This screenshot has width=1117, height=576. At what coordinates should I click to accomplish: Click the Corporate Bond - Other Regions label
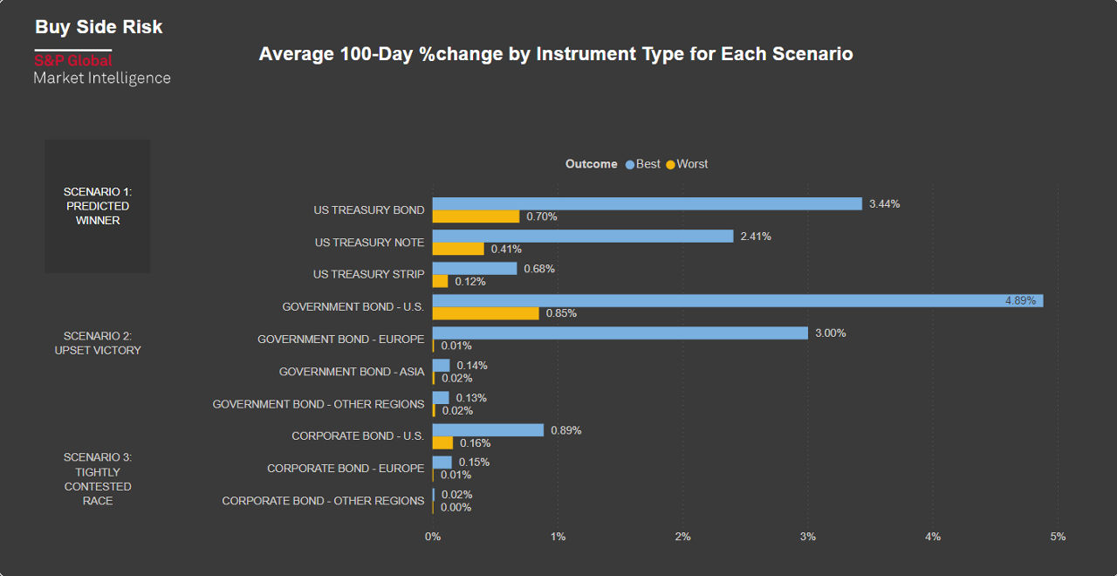point(323,501)
